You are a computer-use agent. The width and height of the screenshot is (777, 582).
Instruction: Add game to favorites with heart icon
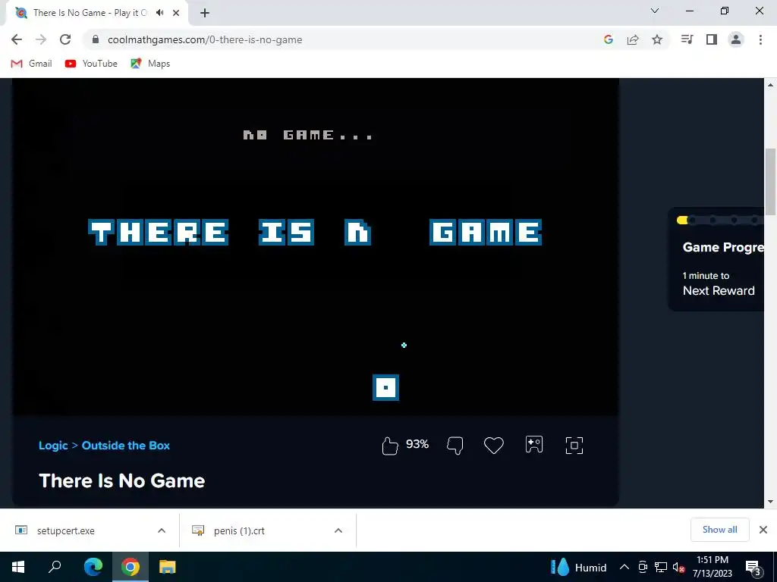[x=493, y=446]
